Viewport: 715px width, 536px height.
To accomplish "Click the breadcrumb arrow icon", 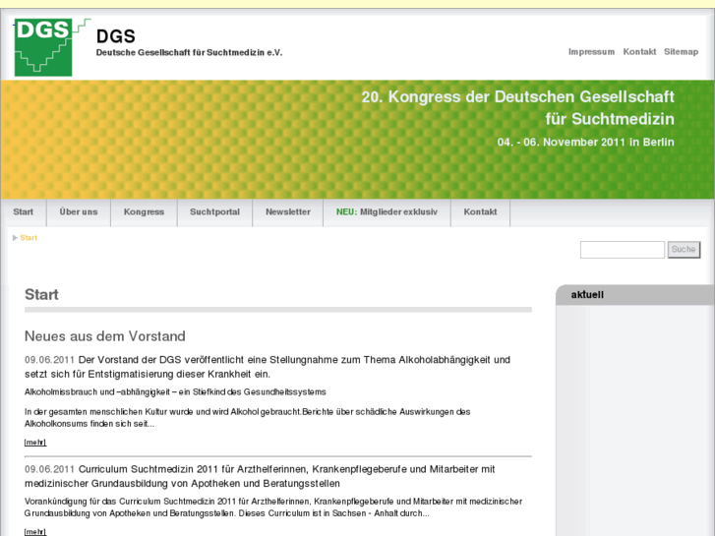I will click(15, 238).
